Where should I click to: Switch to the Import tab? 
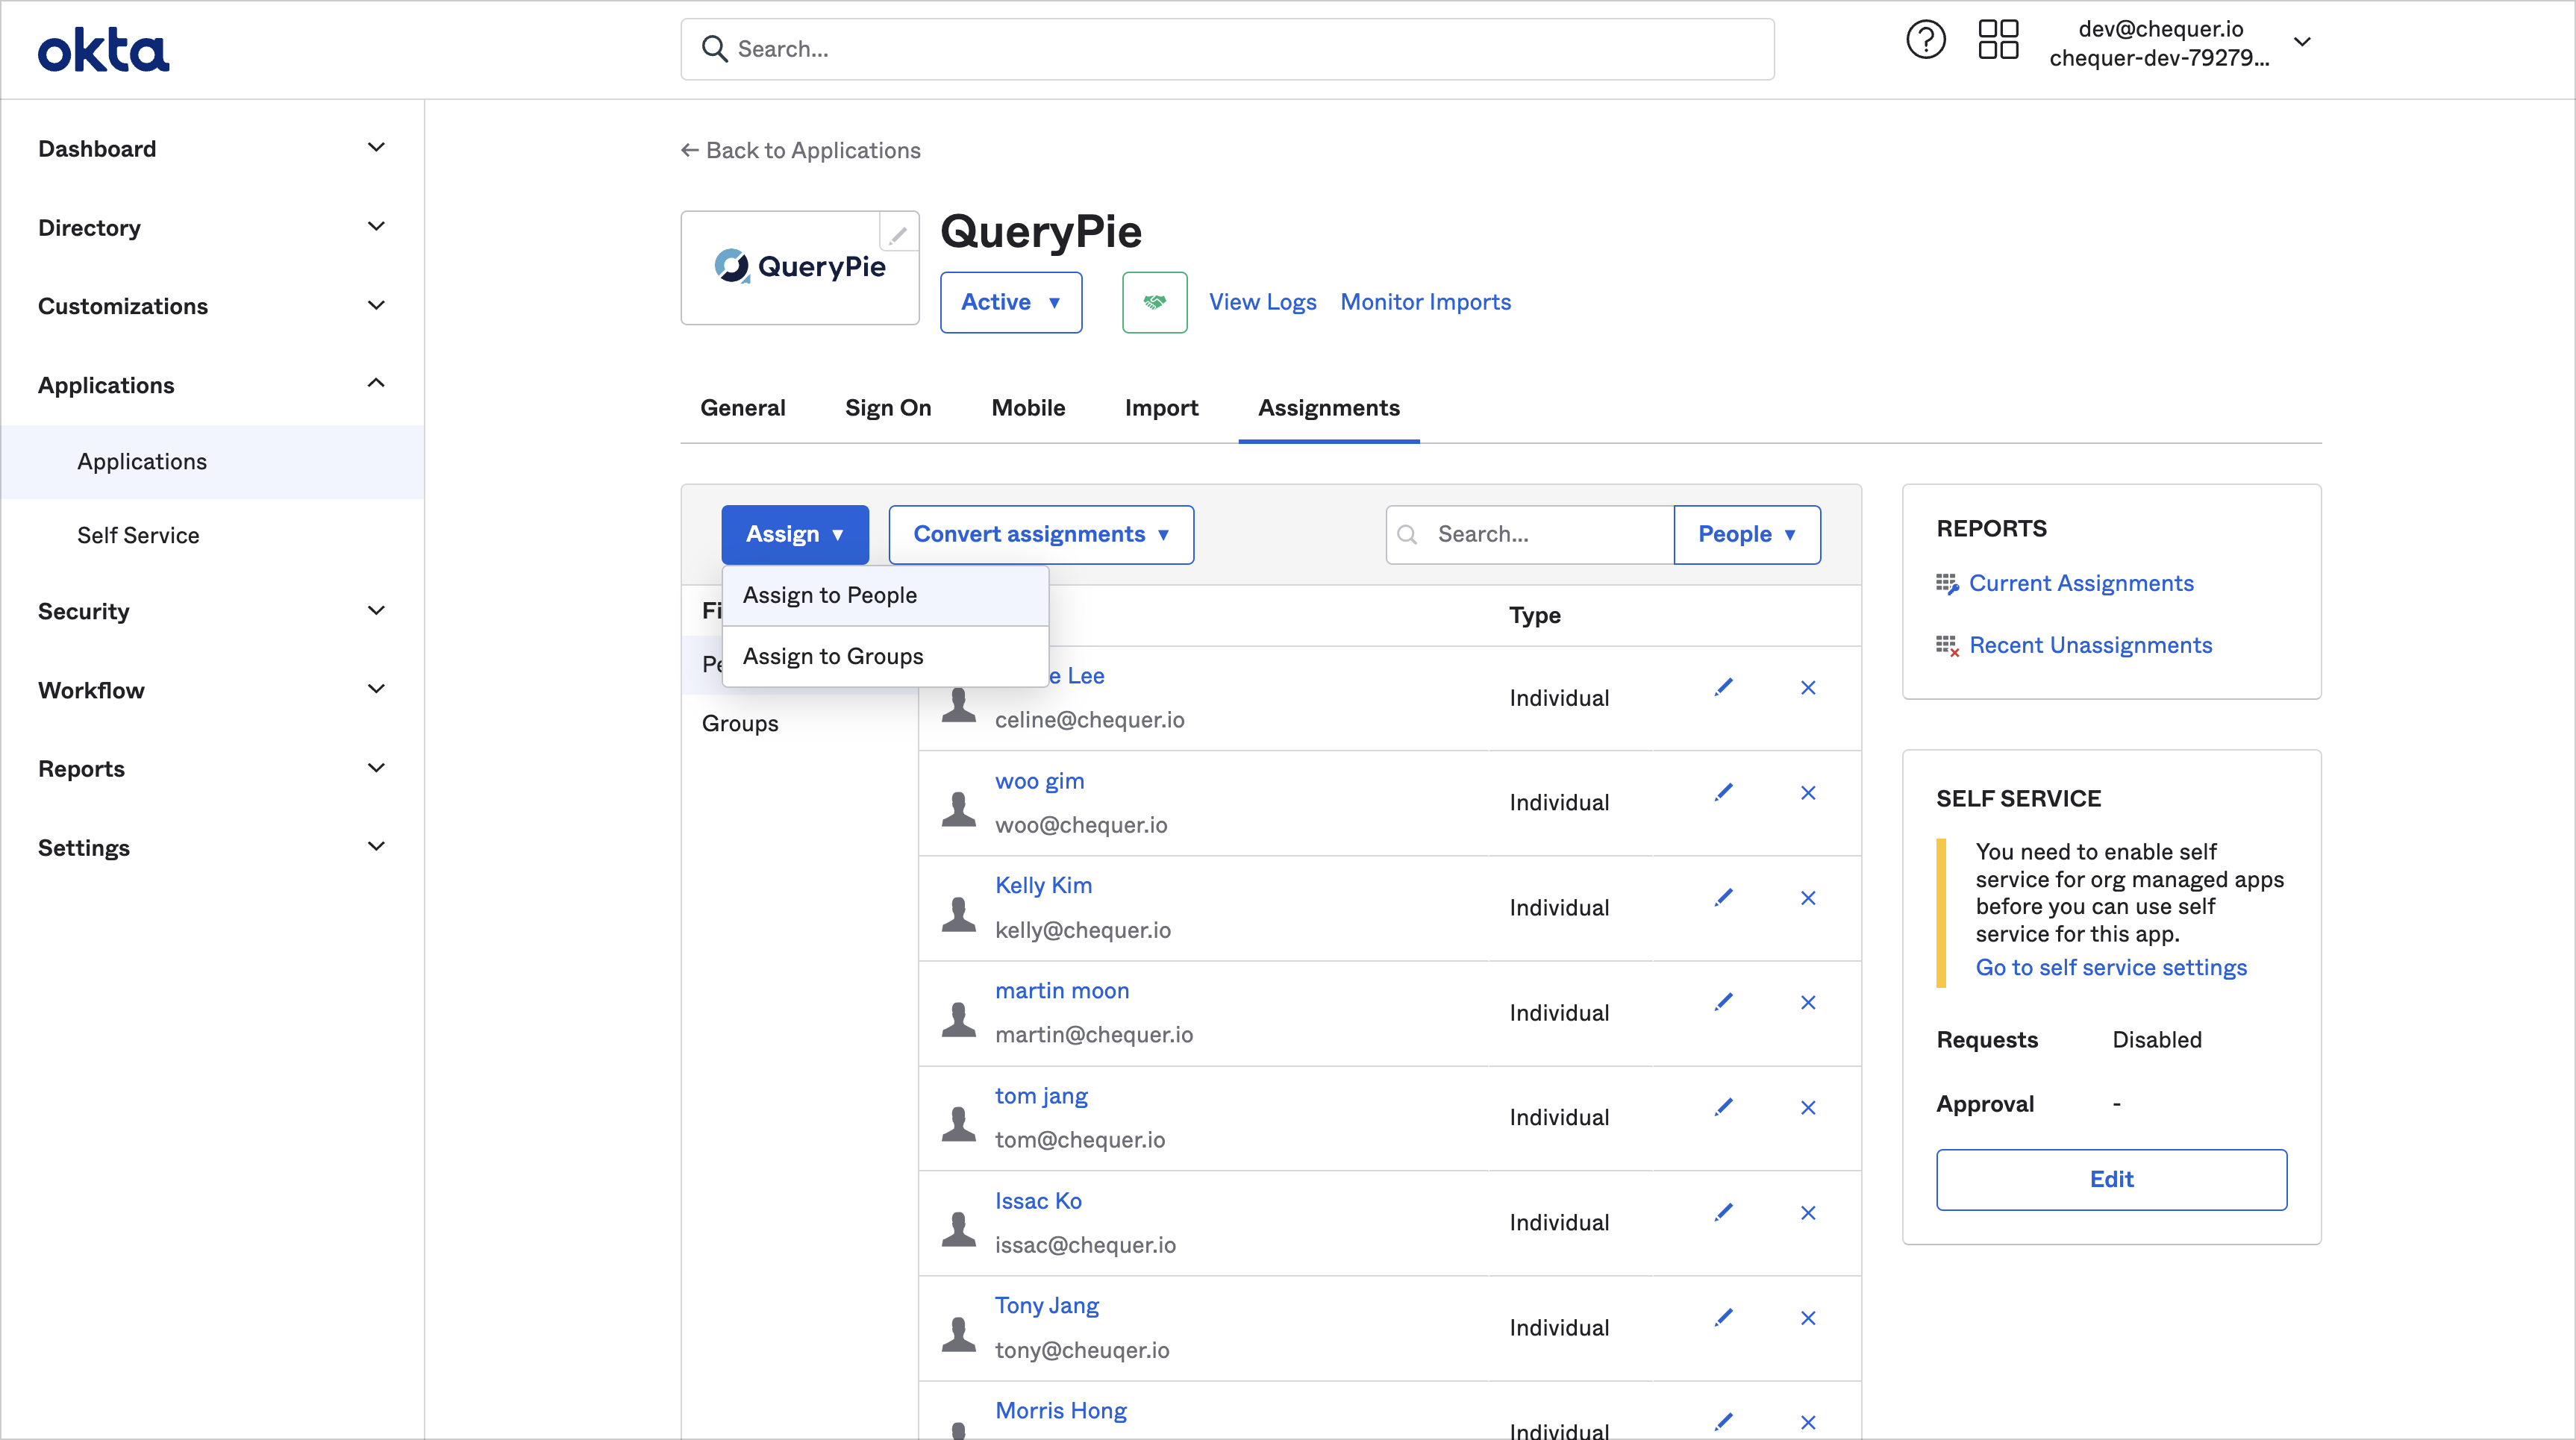pos(1161,408)
